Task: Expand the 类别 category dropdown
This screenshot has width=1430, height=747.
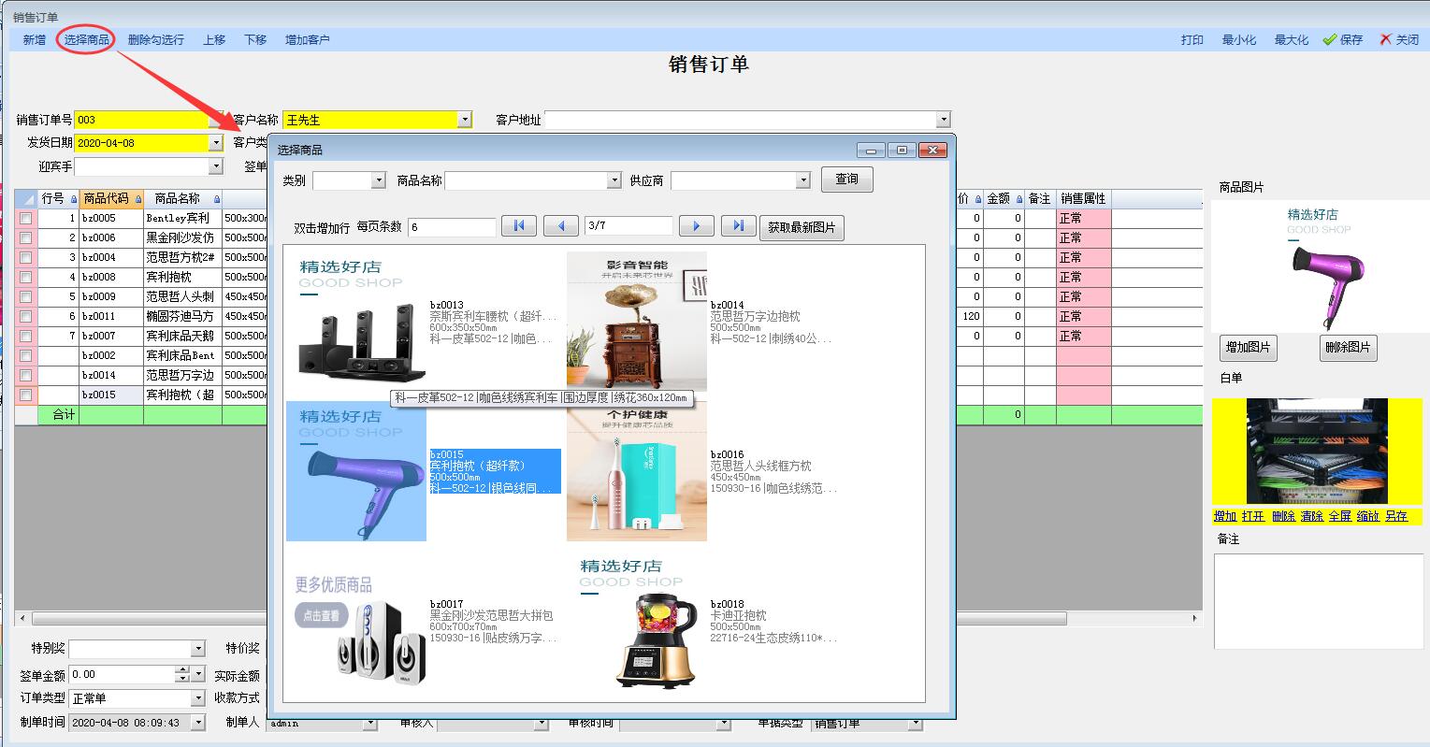Action: pos(378,180)
